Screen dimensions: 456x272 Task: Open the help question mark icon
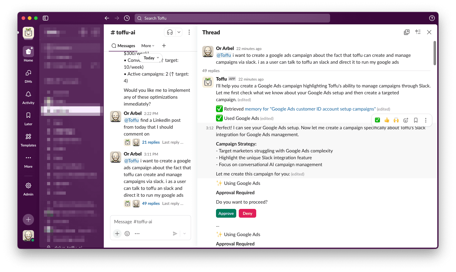(432, 18)
